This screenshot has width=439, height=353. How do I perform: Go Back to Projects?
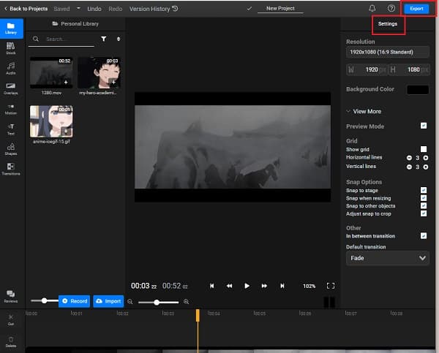pos(26,9)
